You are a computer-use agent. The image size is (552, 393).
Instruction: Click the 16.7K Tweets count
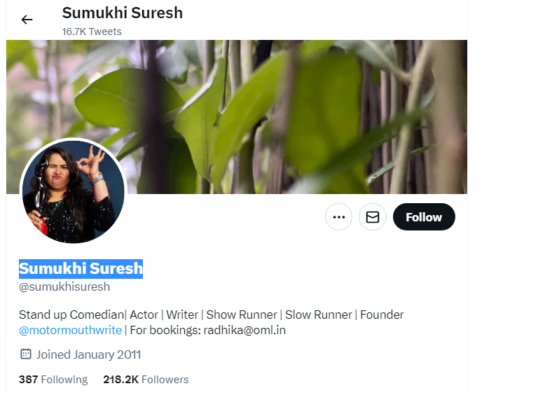click(x=92, y=32)
